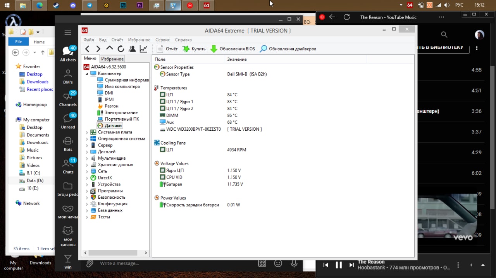Open Steam from the taskbar
The height and width of the screenshot is (278, 496).
(57, 5)
